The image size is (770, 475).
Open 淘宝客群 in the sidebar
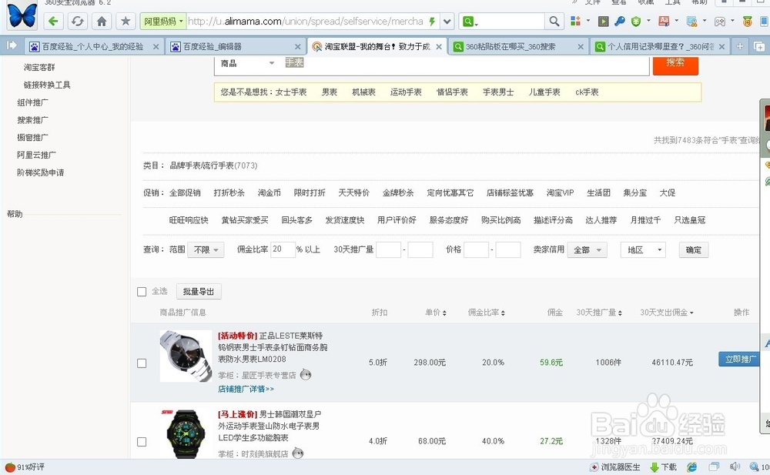pos(39,67)
